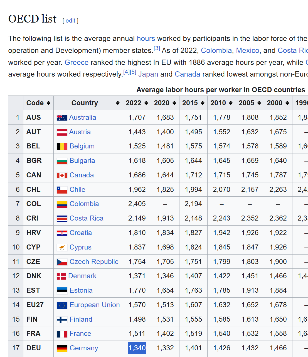Select the highlighted 1,340 Germany cell
Screen dimensions: 308x357
click(137, 348)
